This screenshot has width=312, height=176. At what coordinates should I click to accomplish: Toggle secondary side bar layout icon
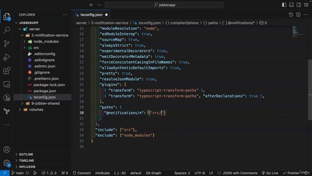pos(299,5)
